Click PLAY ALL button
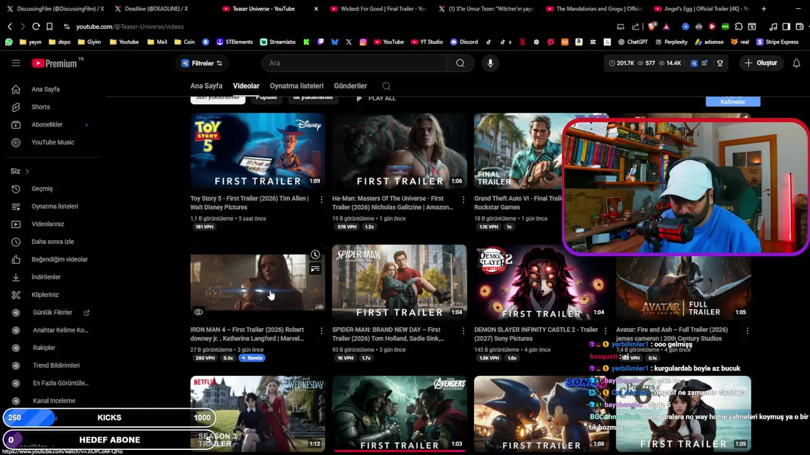 tap(376, 99)
